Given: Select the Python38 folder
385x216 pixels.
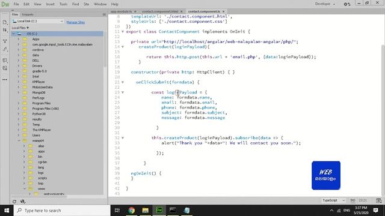Looking at the screenshot, I should point(38,114).
